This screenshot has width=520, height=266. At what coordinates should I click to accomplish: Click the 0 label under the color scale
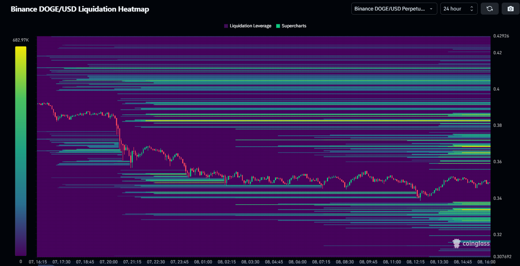pyautogui.click(x=21, y=262)
